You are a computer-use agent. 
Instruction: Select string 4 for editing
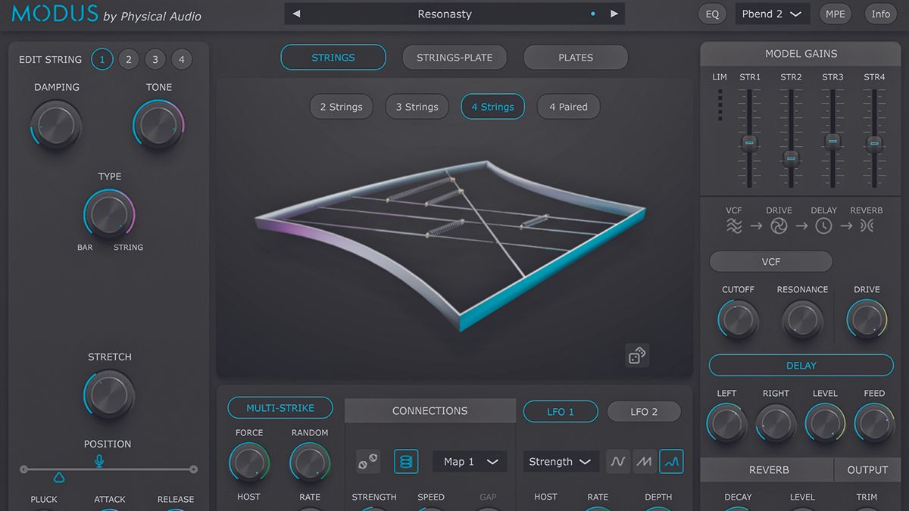181,59
